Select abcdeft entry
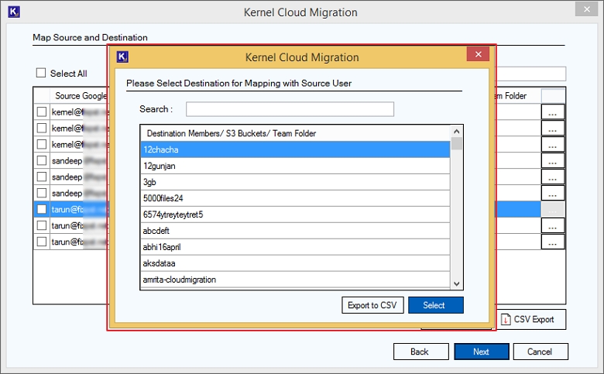604x374 pixels. [x=295, y=230]
